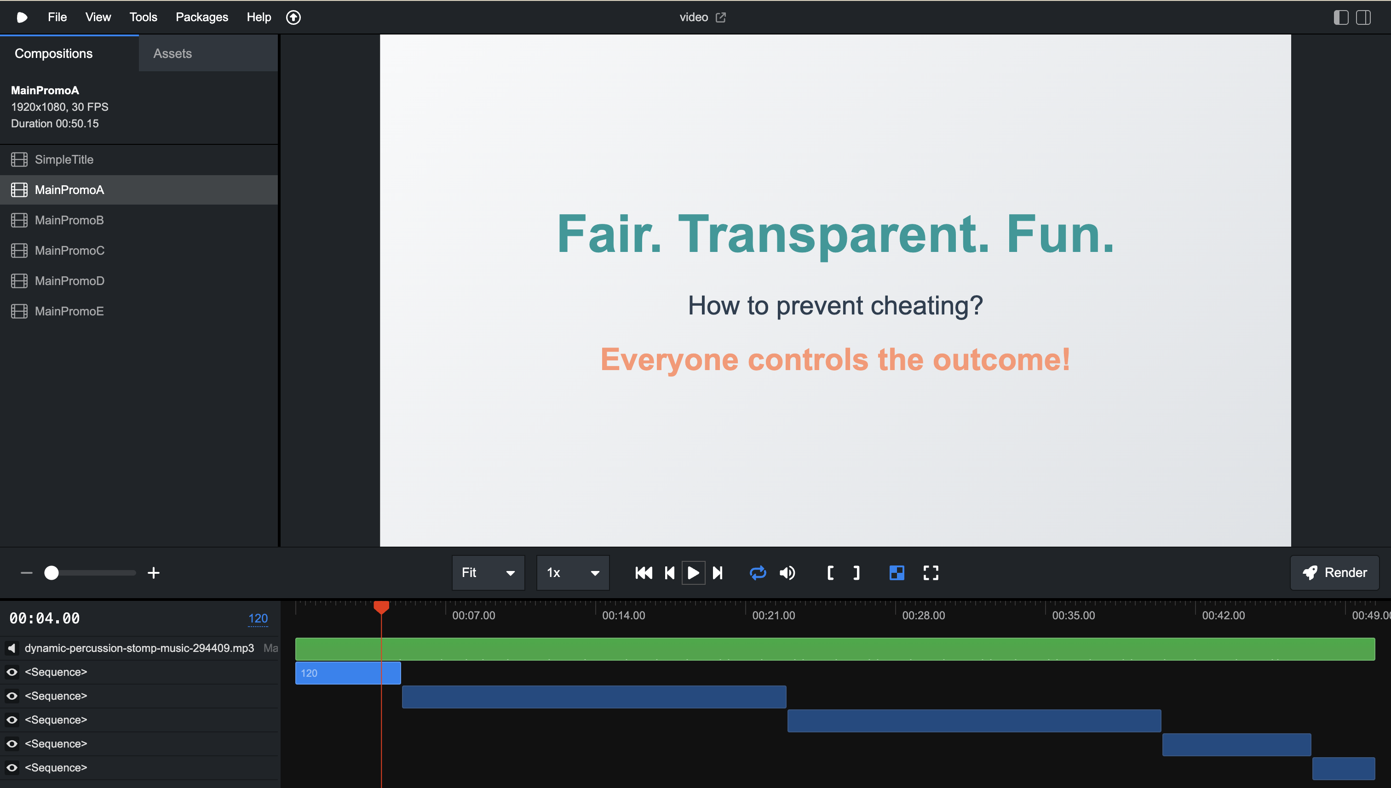
Task: Toggle the checkerboard transparency background
Action: [x=897, y=572]
